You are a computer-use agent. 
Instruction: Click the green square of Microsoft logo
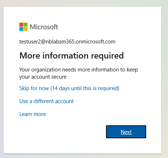click(x=25, y=24)
